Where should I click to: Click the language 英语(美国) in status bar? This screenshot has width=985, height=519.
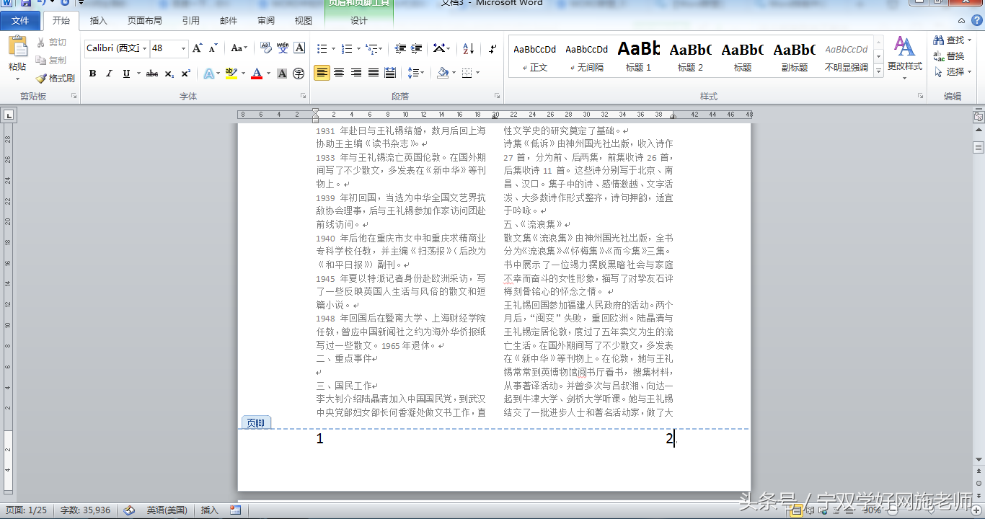click(167, 510)
